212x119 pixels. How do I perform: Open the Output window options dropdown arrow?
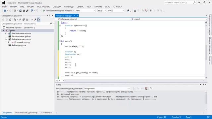(x=200, y=85)
